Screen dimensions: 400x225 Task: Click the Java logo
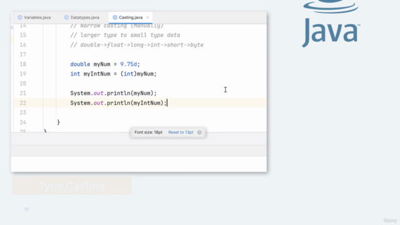pos(331,24)
